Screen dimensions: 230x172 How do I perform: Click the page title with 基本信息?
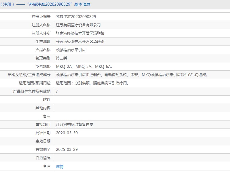click(x=45, y=5)
